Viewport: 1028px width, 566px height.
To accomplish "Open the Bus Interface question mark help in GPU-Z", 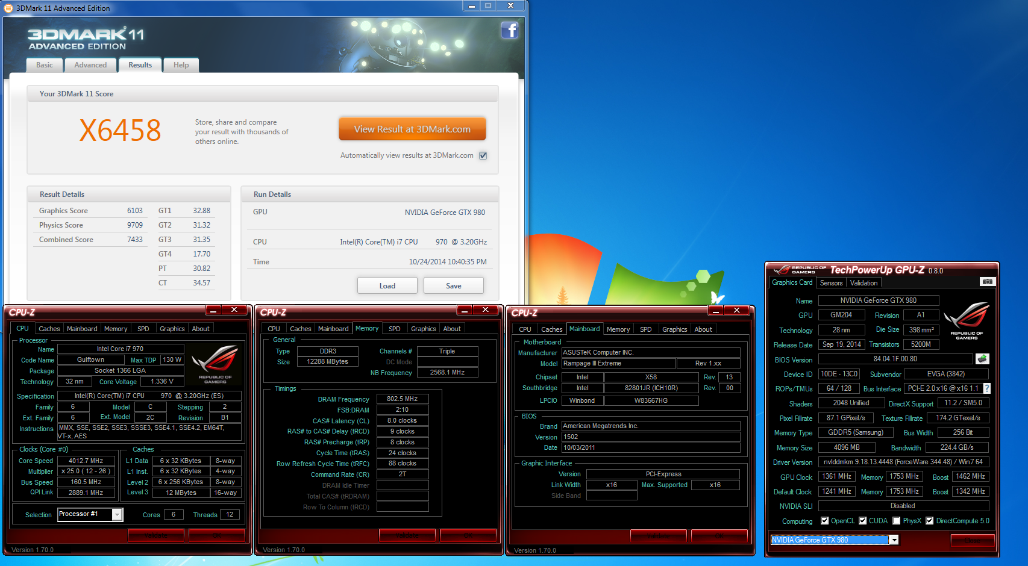I will point(987,388).
